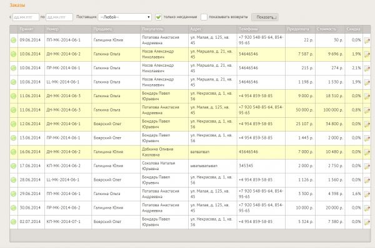Sort table by Принят column header

pos(26,29)
